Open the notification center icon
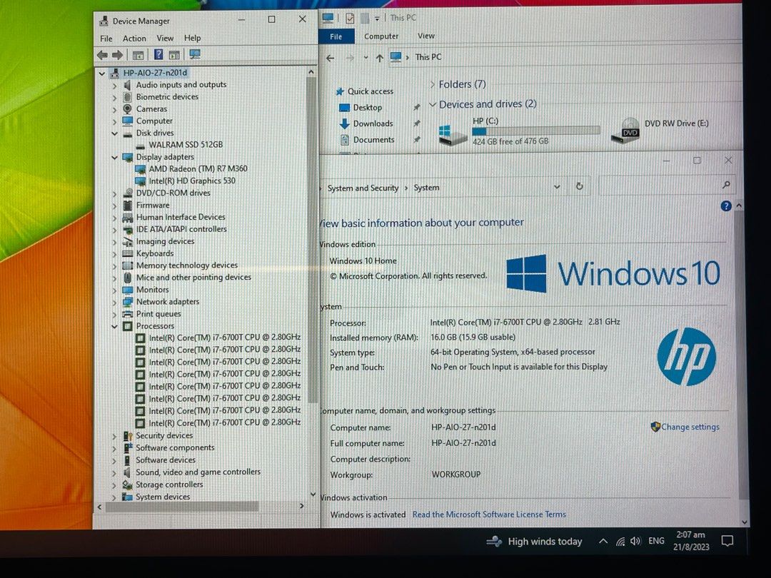Image resolution: width=771 pixels, height=578 pixels. (727, 541)
